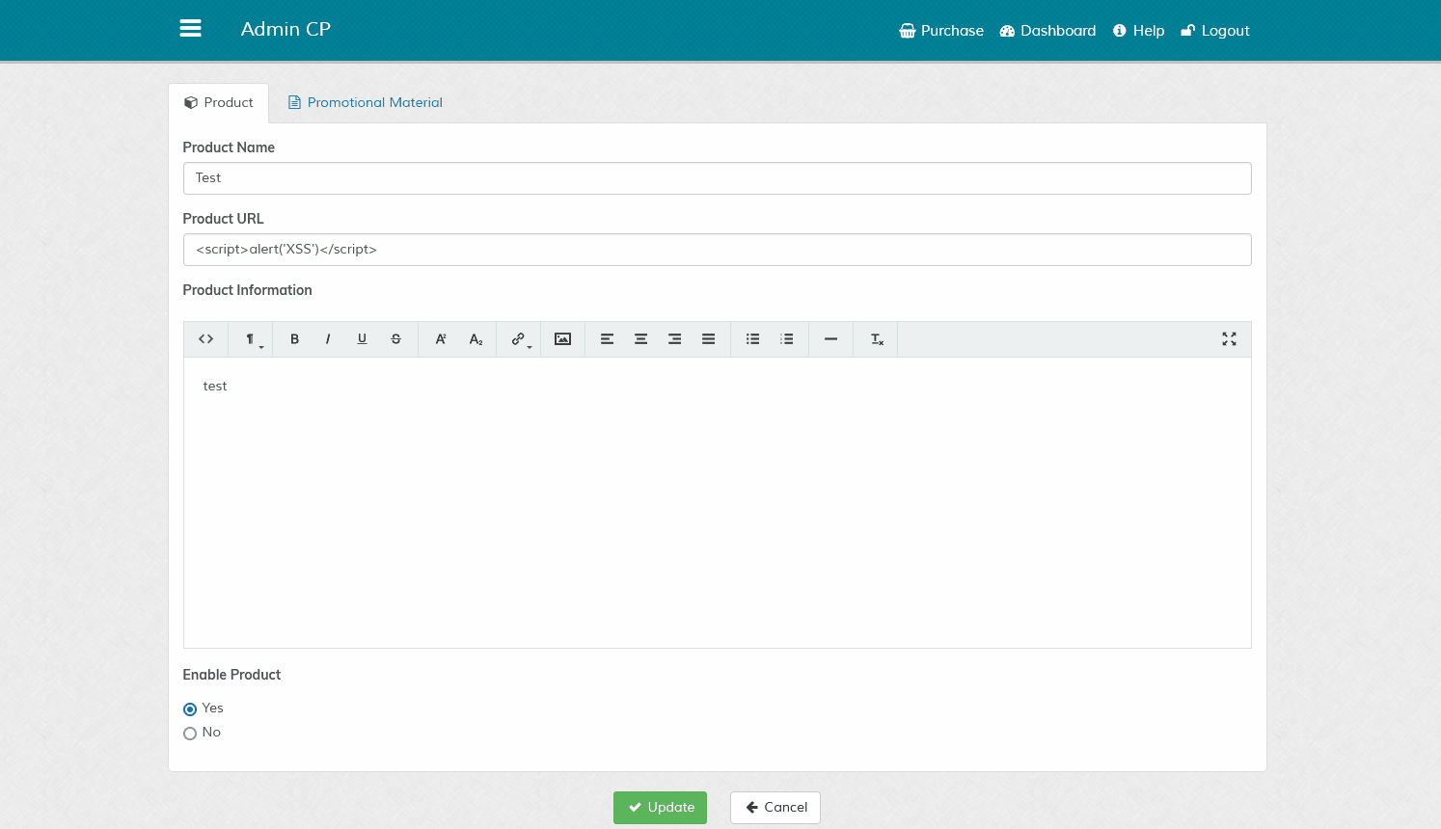Insert unordered bullet list
The width and height of the screenshot is (1441, 829).
coord(752,339)
